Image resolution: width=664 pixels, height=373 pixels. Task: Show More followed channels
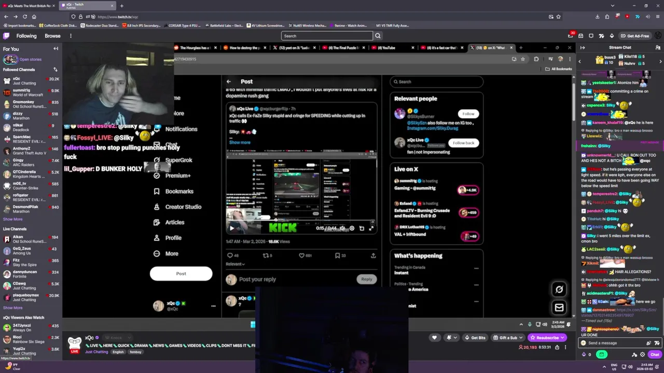click(12, 219)
